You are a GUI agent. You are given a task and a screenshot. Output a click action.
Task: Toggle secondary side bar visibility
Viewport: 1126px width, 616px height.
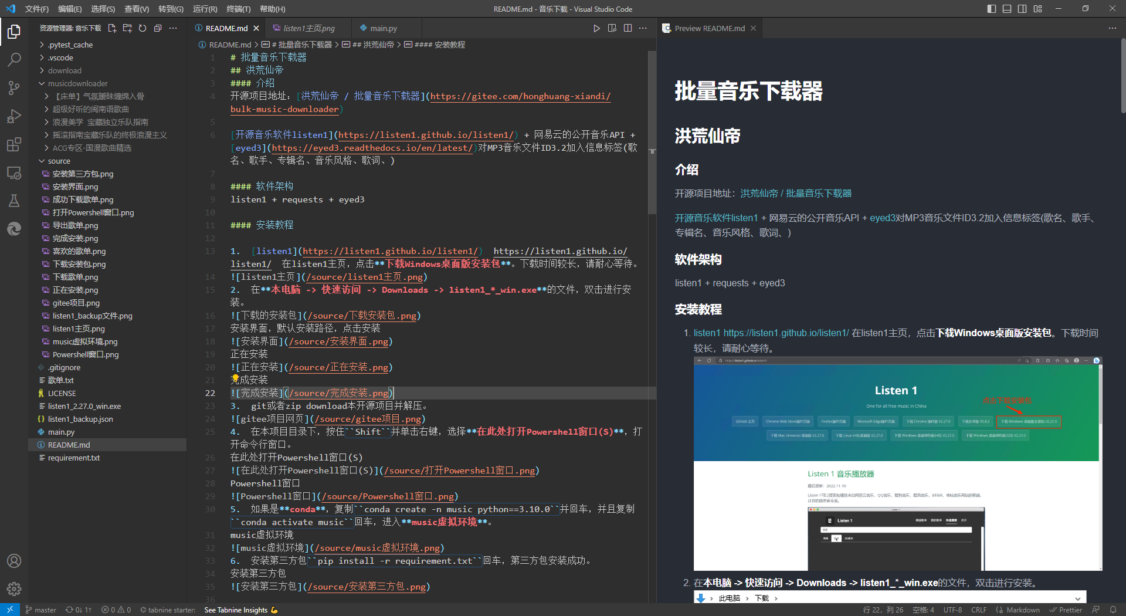tap(1022, 9)
